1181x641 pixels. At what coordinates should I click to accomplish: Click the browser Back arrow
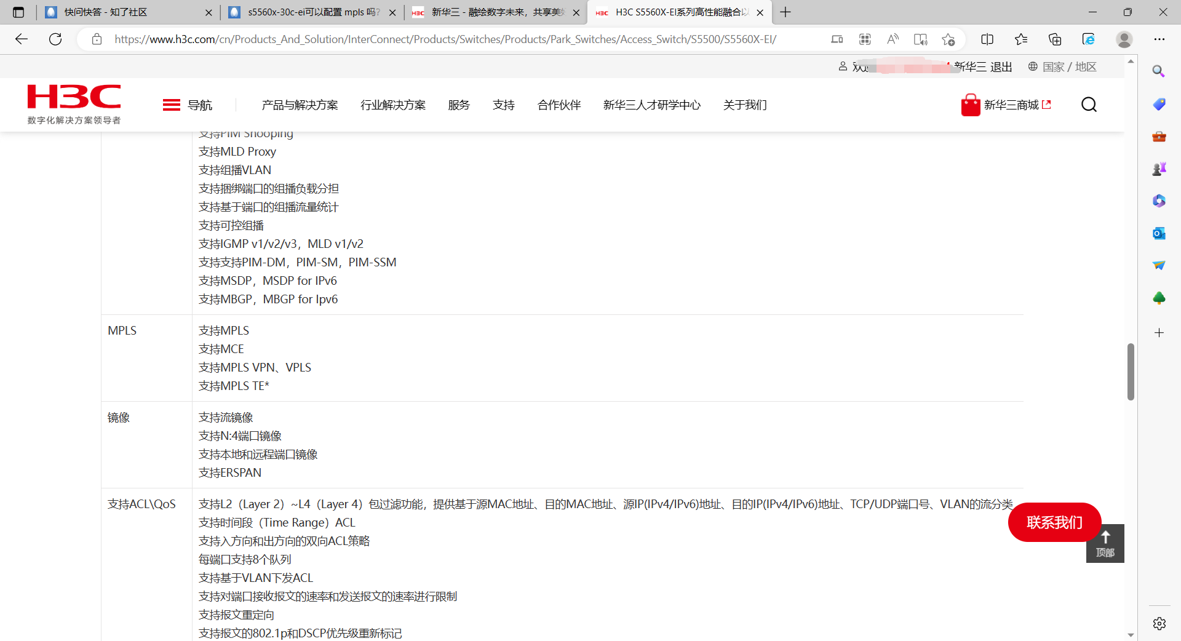click(22, 39)
